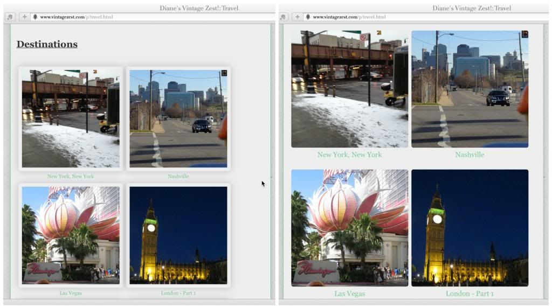Click the elephant icon button in left window toolbar

10,17
